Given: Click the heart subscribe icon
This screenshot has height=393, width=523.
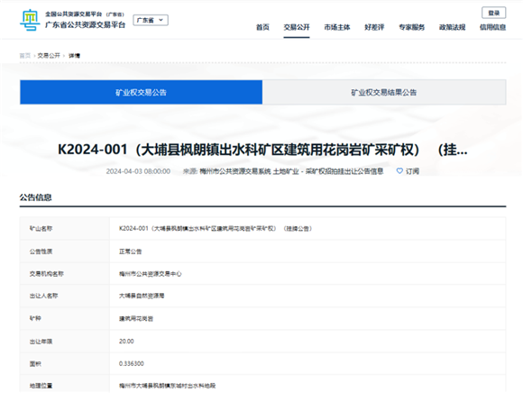Looking at the screenshot, I should (x=399, y=171).
